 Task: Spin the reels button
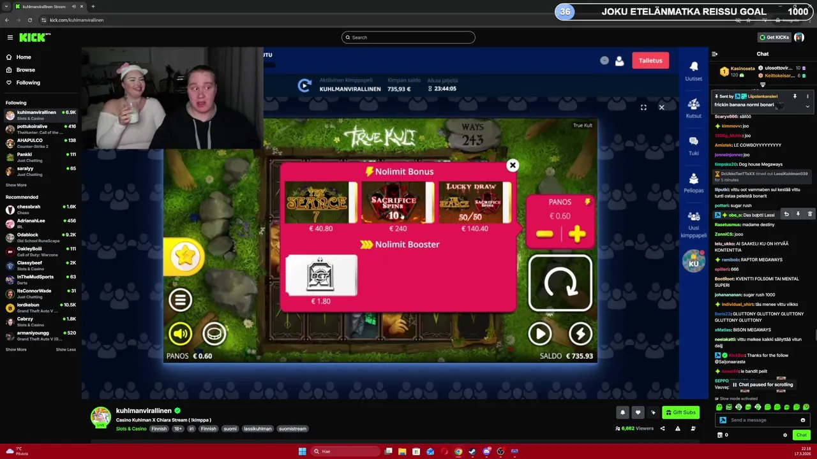tap(560, 284)
